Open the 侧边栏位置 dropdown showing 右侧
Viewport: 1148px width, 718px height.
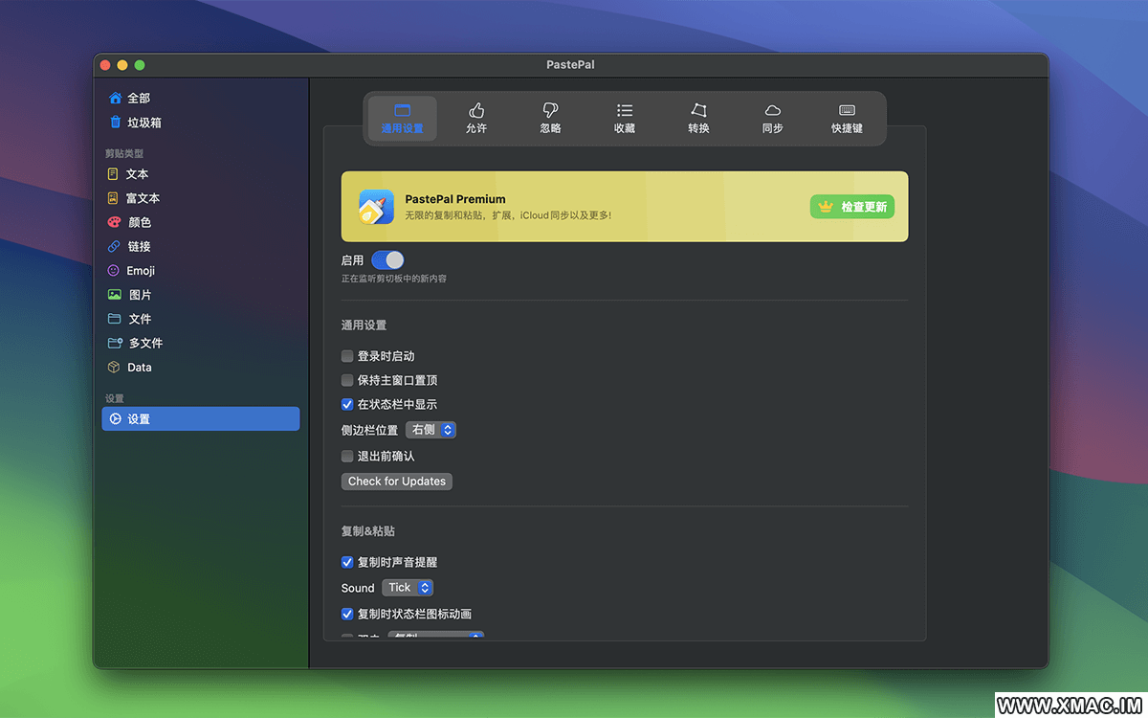pos(430,430)
